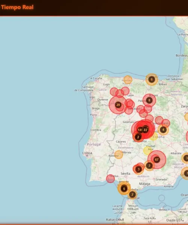Click the Portugal country label
188x225 pixels.
tap(94, 144)
